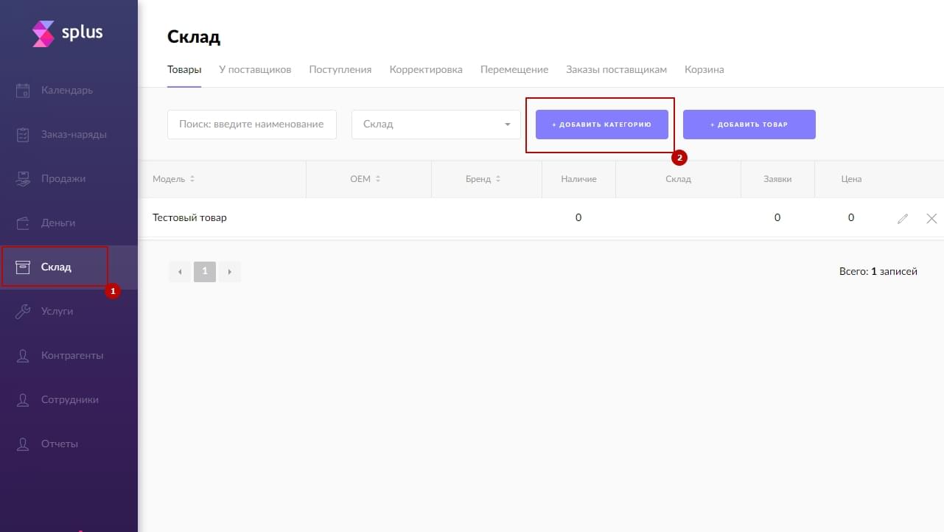Image resolution: width=944 pixels, height=532 pixels.
Task: Edit Тестовый товар with pencil icon
Action: click(903, 218)
